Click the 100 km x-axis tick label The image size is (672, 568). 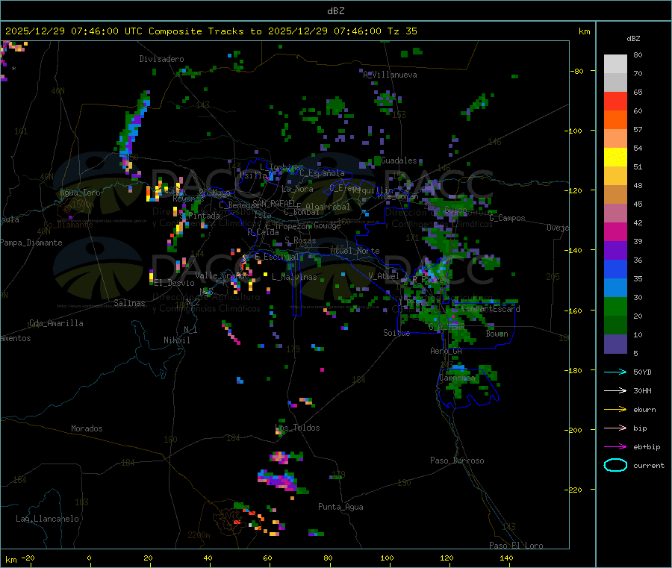(x=387, y=558)
